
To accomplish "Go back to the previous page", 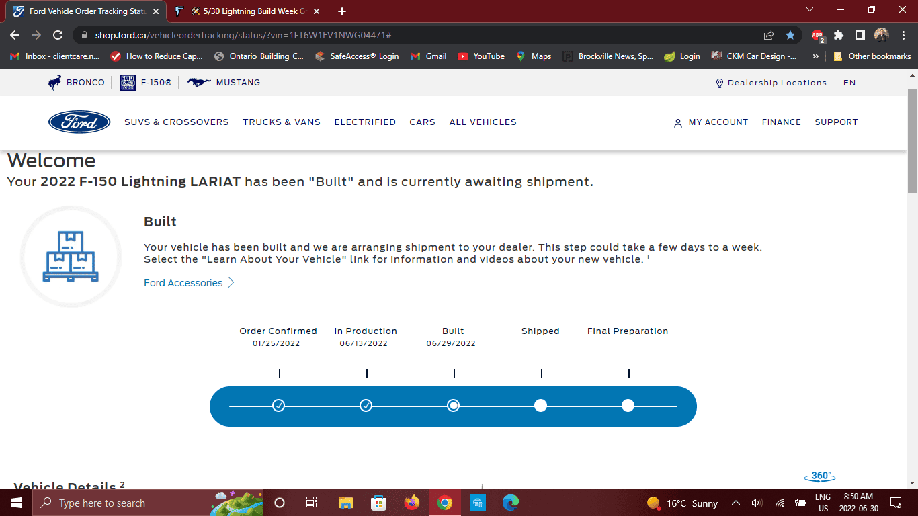I will 15,35.
